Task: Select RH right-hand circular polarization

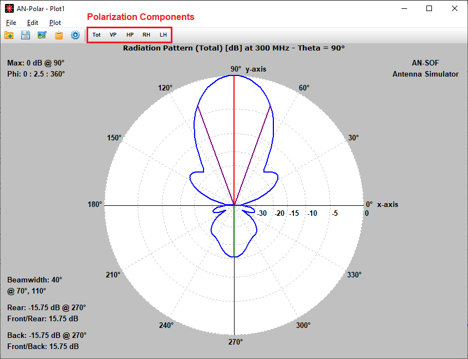Action: 146,35
